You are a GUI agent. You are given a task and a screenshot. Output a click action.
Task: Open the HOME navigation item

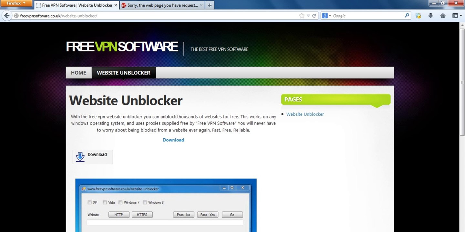[x=78, y=72]
